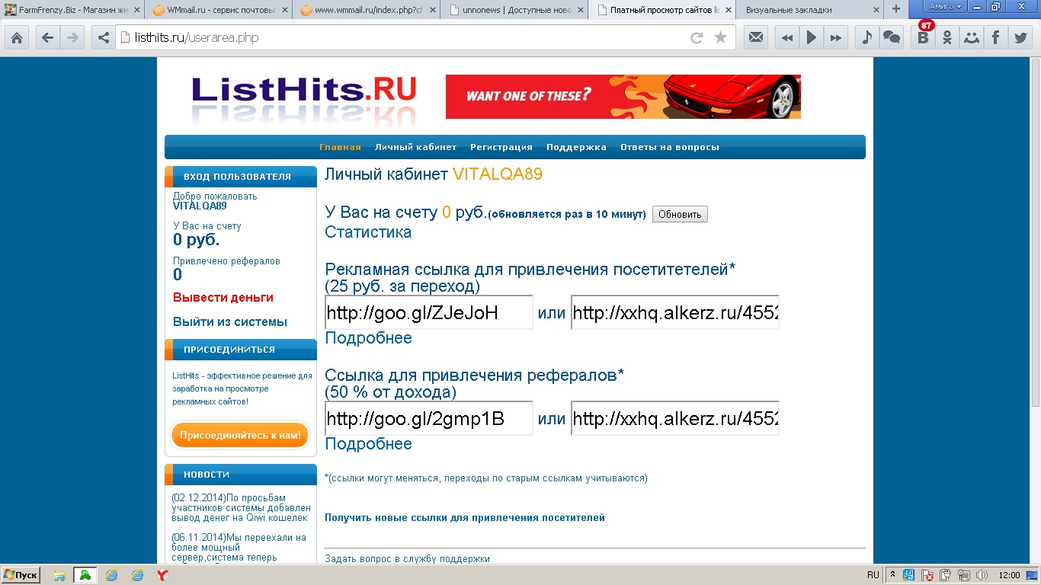
Task: Open the My World social icon
Action: coord(972,37)
